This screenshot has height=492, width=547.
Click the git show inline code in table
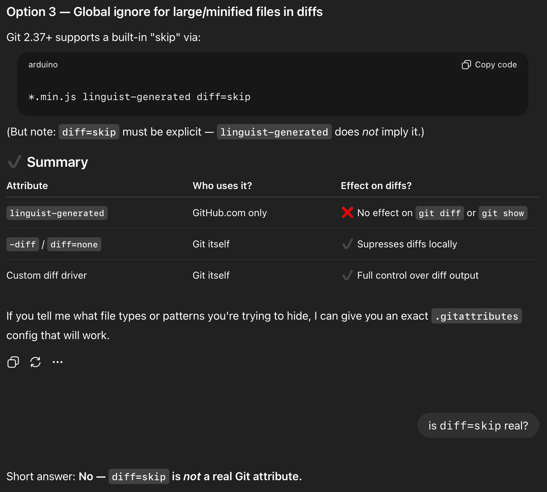503,213
